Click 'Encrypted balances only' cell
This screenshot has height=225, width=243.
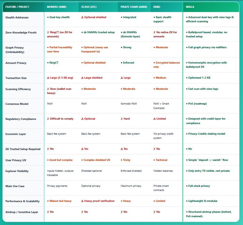(167, 65)
